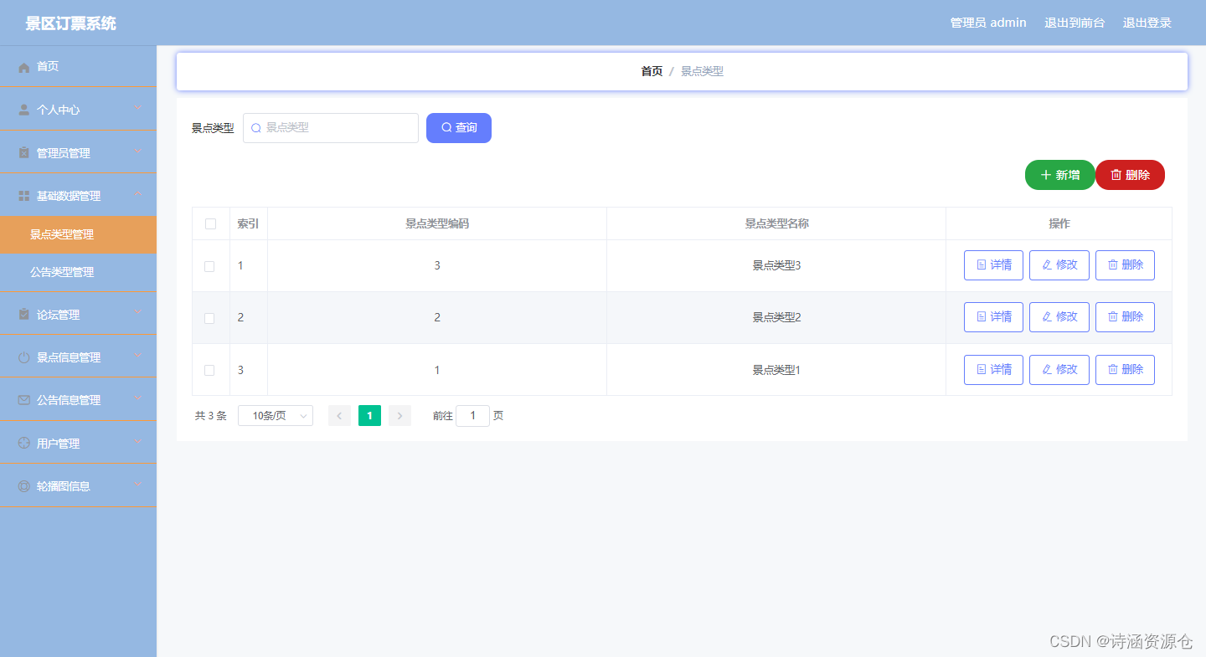Check the box for the 景点类型3 row
The height and width of the screenshot is (657, 1206).
(x=209, y=266)
